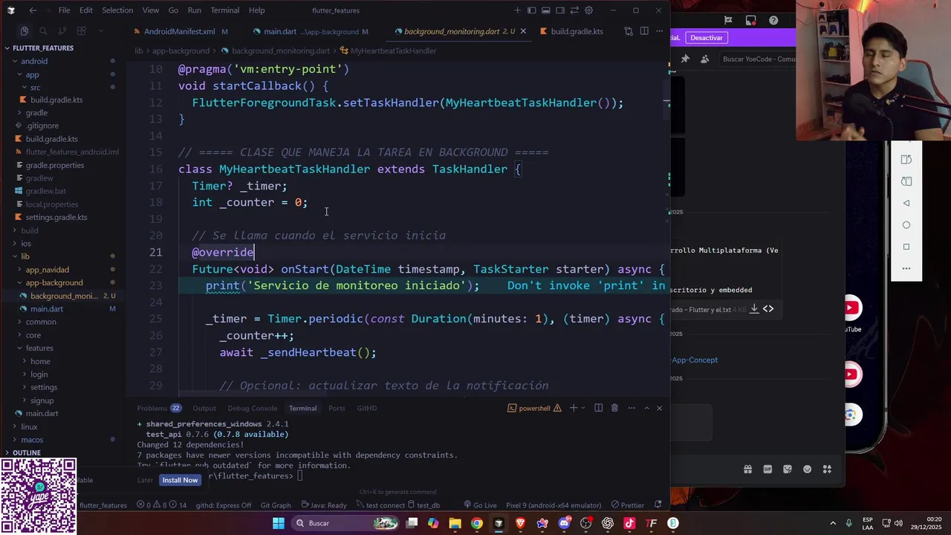Click the Windows Start button
This screenshot has width=951, height=535.
[278, 523]
